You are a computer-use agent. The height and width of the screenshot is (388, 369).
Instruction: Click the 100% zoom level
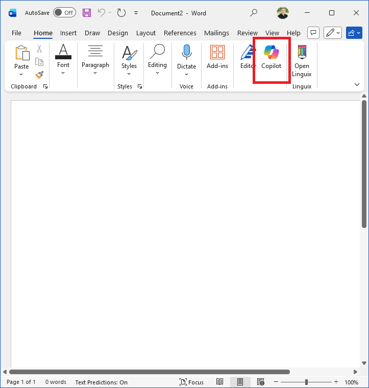pos(351,382)
